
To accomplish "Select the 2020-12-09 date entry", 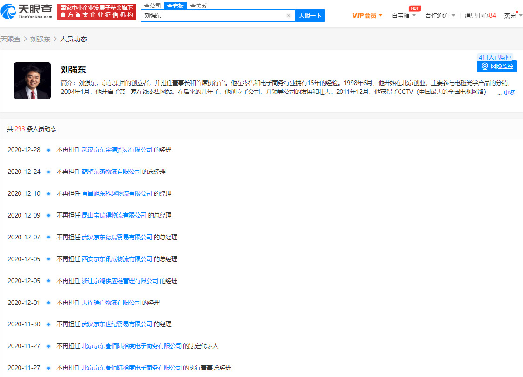I will 24,216.
